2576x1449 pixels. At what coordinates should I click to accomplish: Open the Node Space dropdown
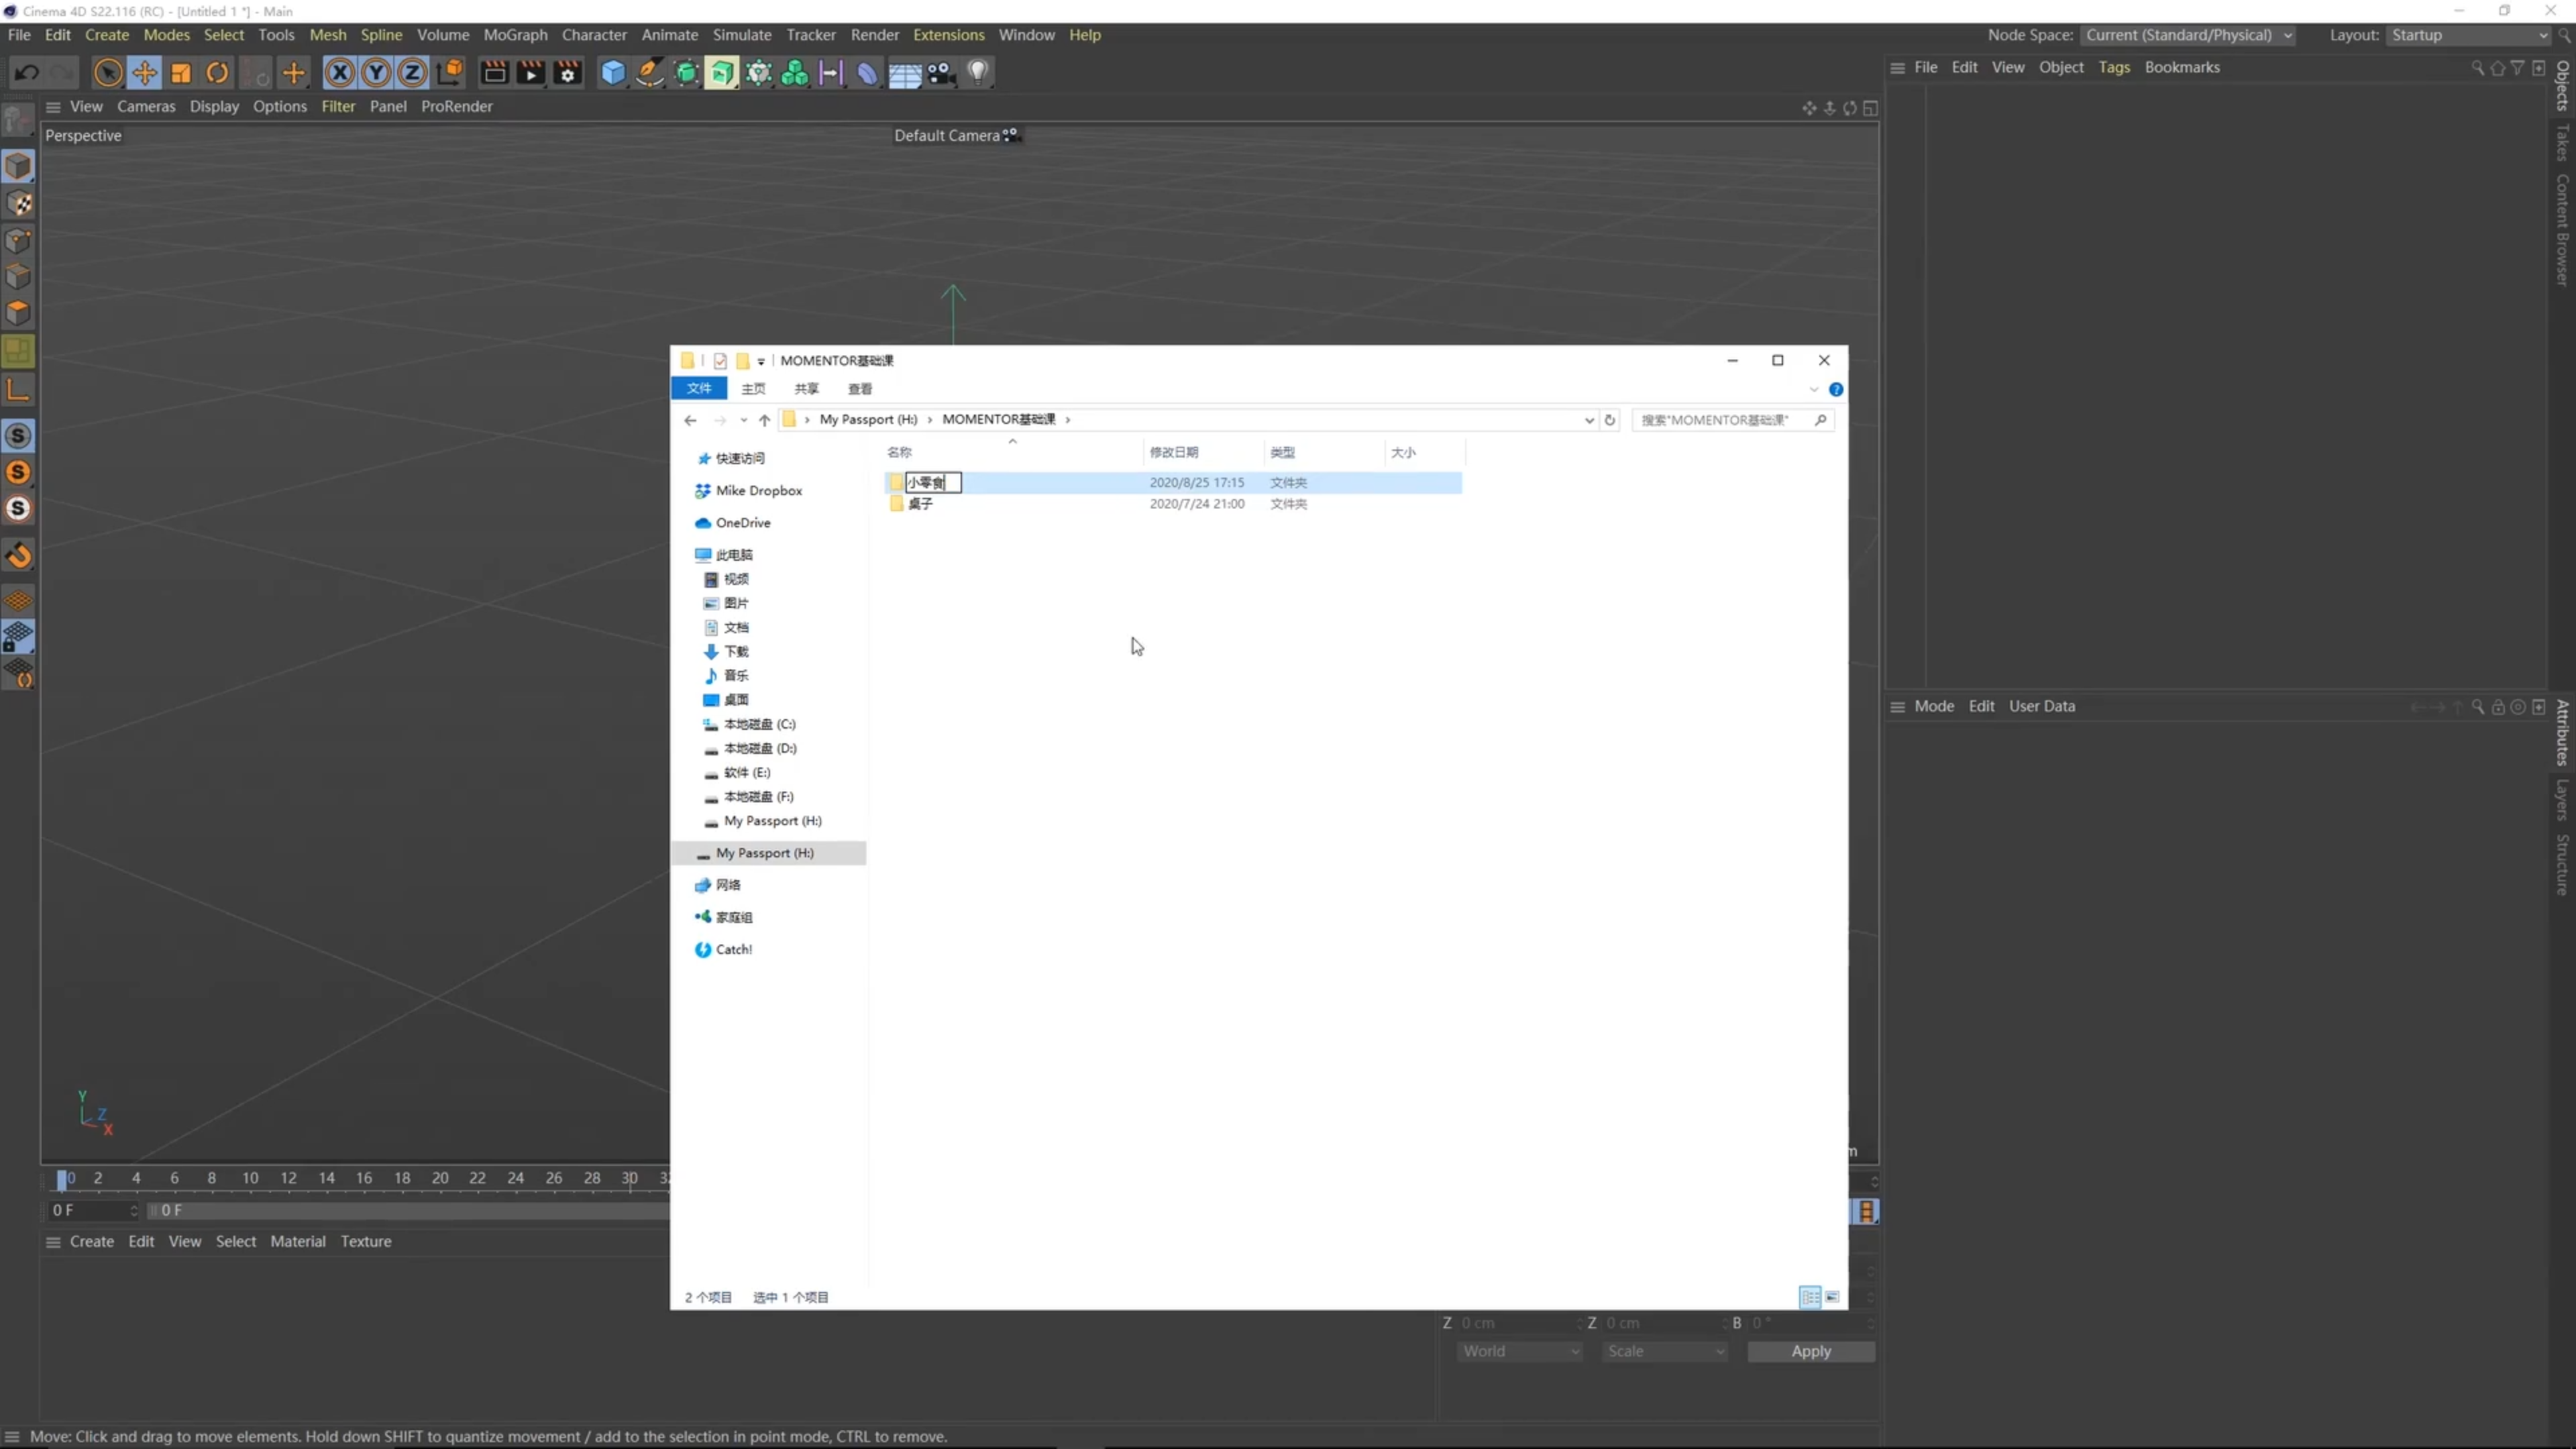(x=2188, y=35)
